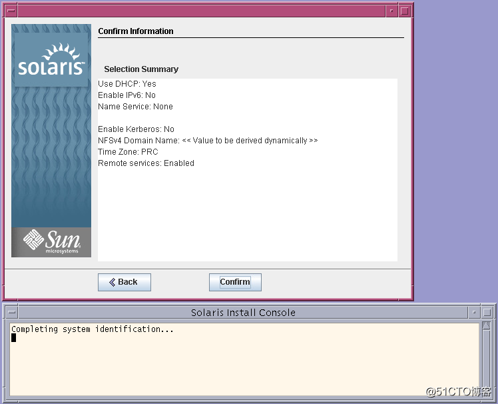Select 'Use DHCP: Yes' line
The image size is (498, 404).
(x=127, y=83)
